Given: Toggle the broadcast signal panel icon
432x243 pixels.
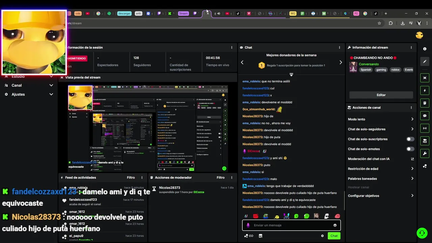Looking at the screenshot, I should coord(425,128).
